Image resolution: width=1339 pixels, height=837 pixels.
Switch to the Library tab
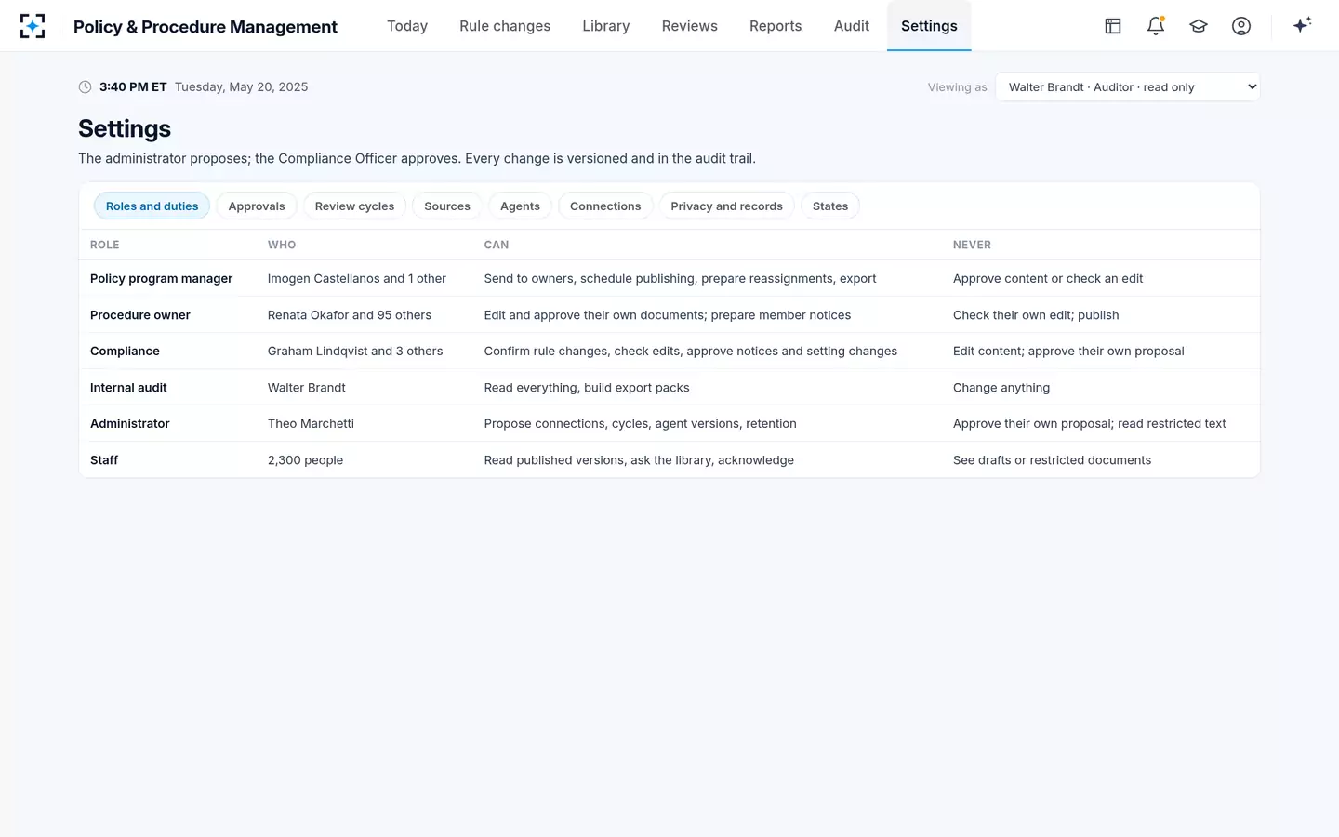click(x=606, y=26)
